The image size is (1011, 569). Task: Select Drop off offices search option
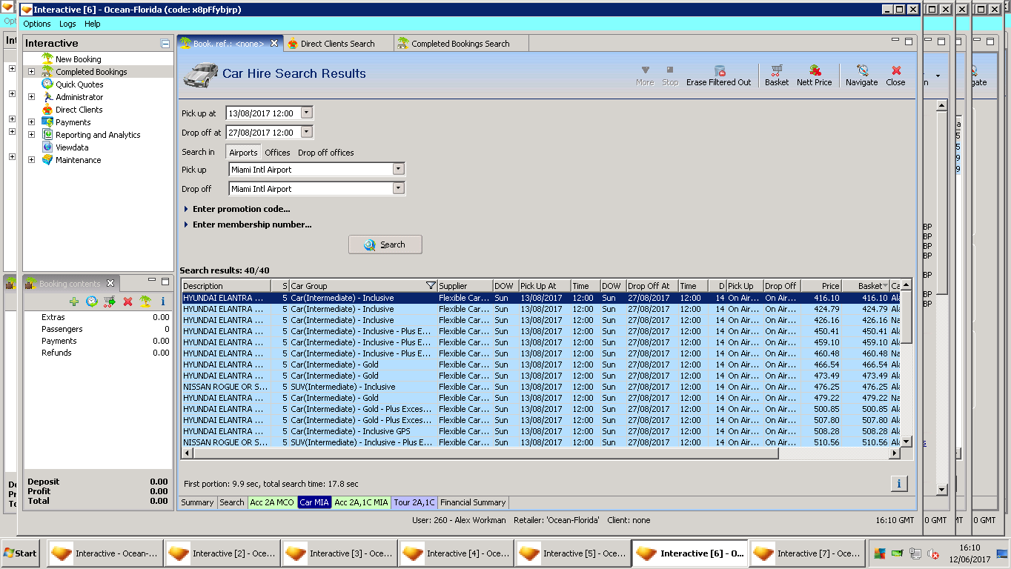(x=325, y=153)
